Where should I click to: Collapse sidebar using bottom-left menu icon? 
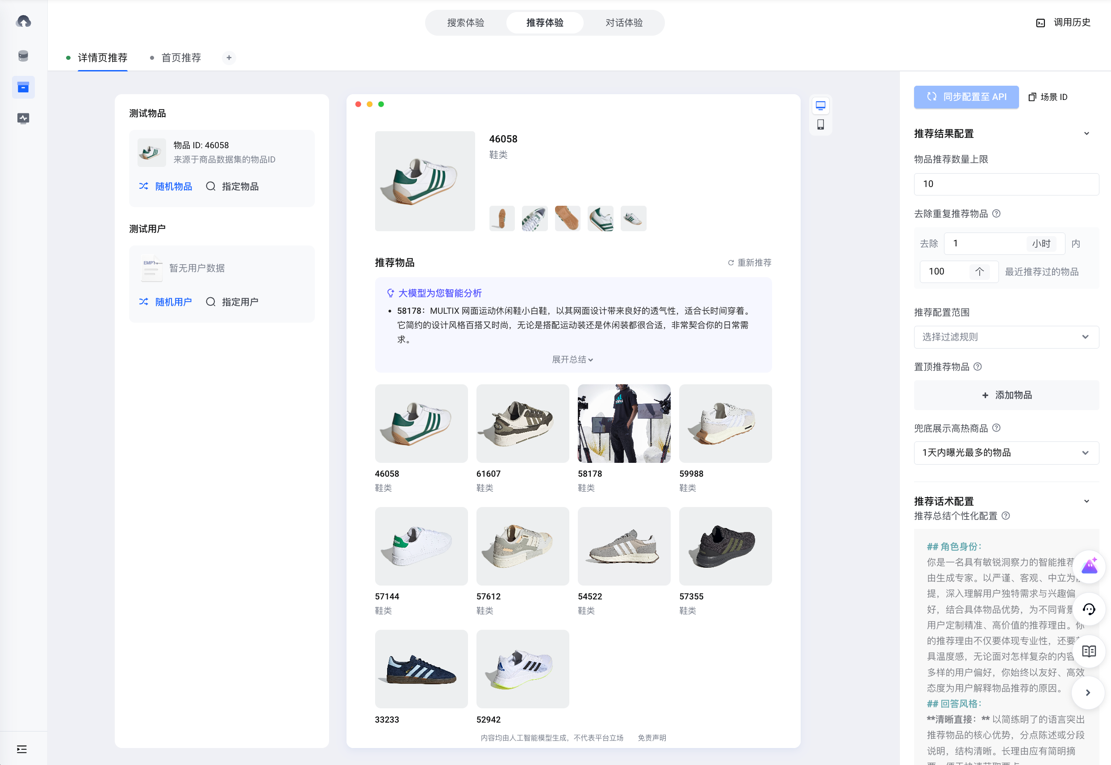(x=21, y=749)
